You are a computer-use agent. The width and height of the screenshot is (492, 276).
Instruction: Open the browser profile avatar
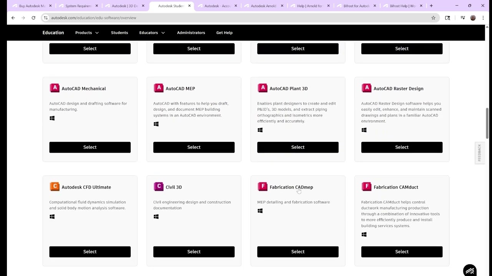pyautogui.click(x=473, y=18)
